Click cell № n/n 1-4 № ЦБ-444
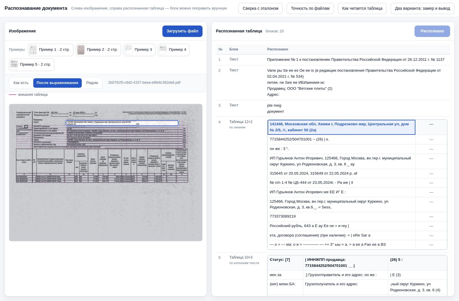The height and width of the screenshot is (301, 459). point(341,183)
